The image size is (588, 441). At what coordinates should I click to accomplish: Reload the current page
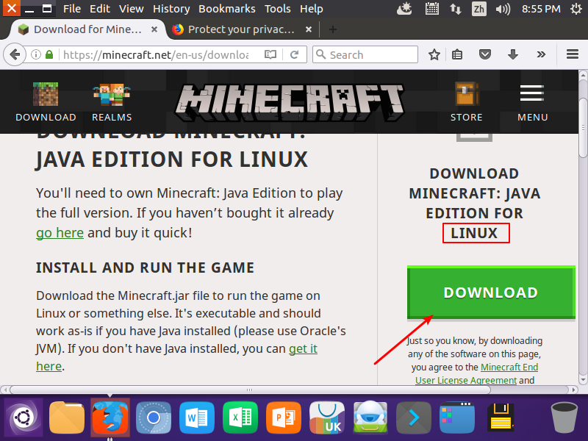click(x=295, y=54)
